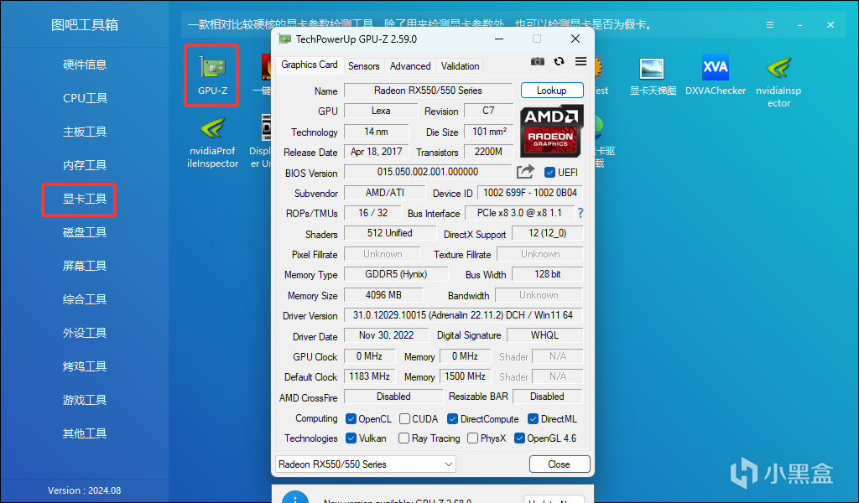
Task: Select 游戏工具 in the sidebar
Action: click(85, 400)
